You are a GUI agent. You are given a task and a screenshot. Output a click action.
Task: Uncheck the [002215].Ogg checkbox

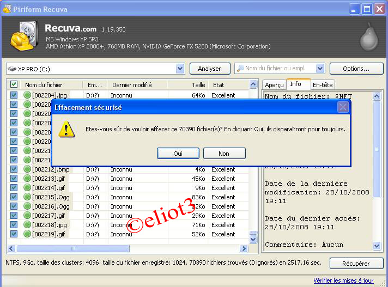click(x=14, y=197)
